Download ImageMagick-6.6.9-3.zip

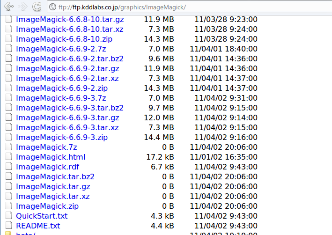[62, 138]
